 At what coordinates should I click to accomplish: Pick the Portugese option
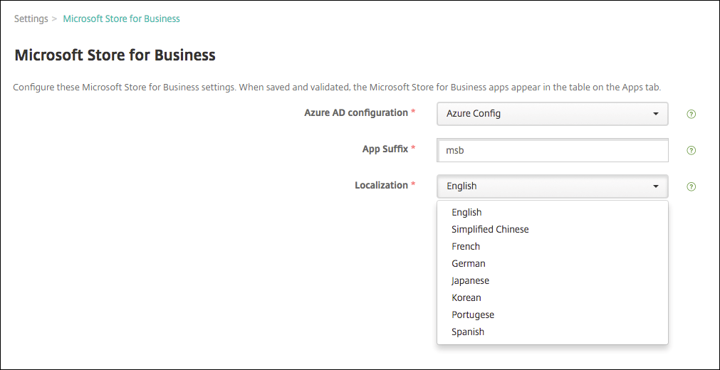click(472, 314)
